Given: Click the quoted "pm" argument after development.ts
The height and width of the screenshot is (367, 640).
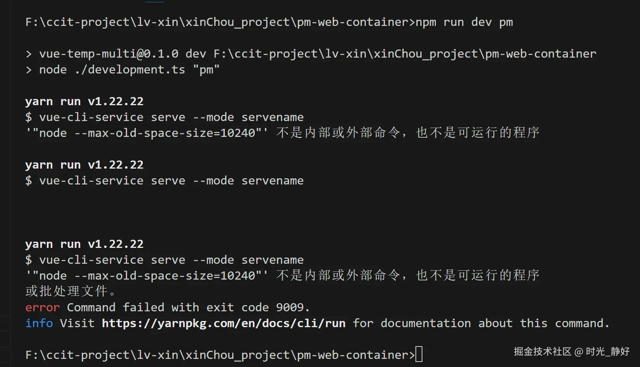Looking at the screenshot, I should [206, 70].
